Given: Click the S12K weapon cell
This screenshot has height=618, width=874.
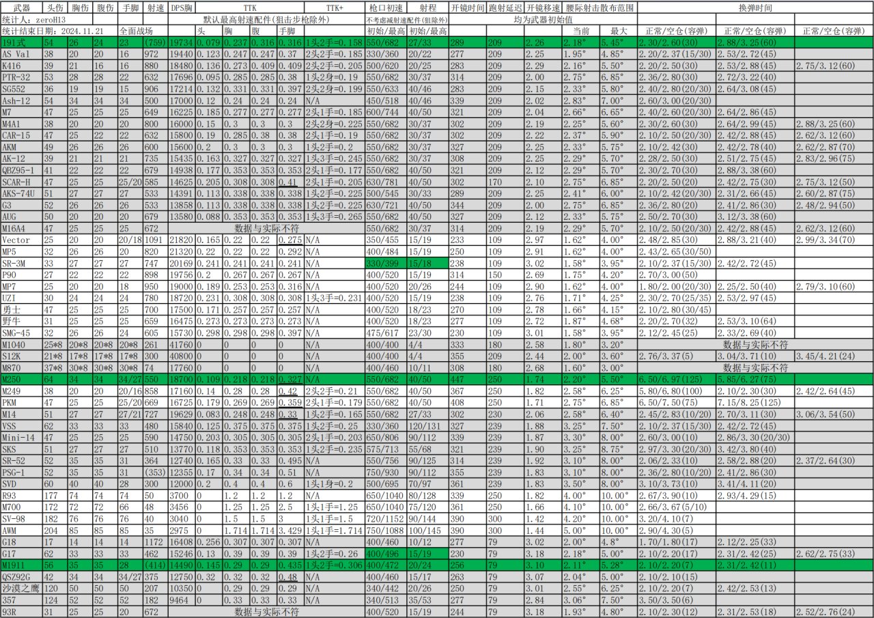Looking at the screenshot, I should coord(20,356).
